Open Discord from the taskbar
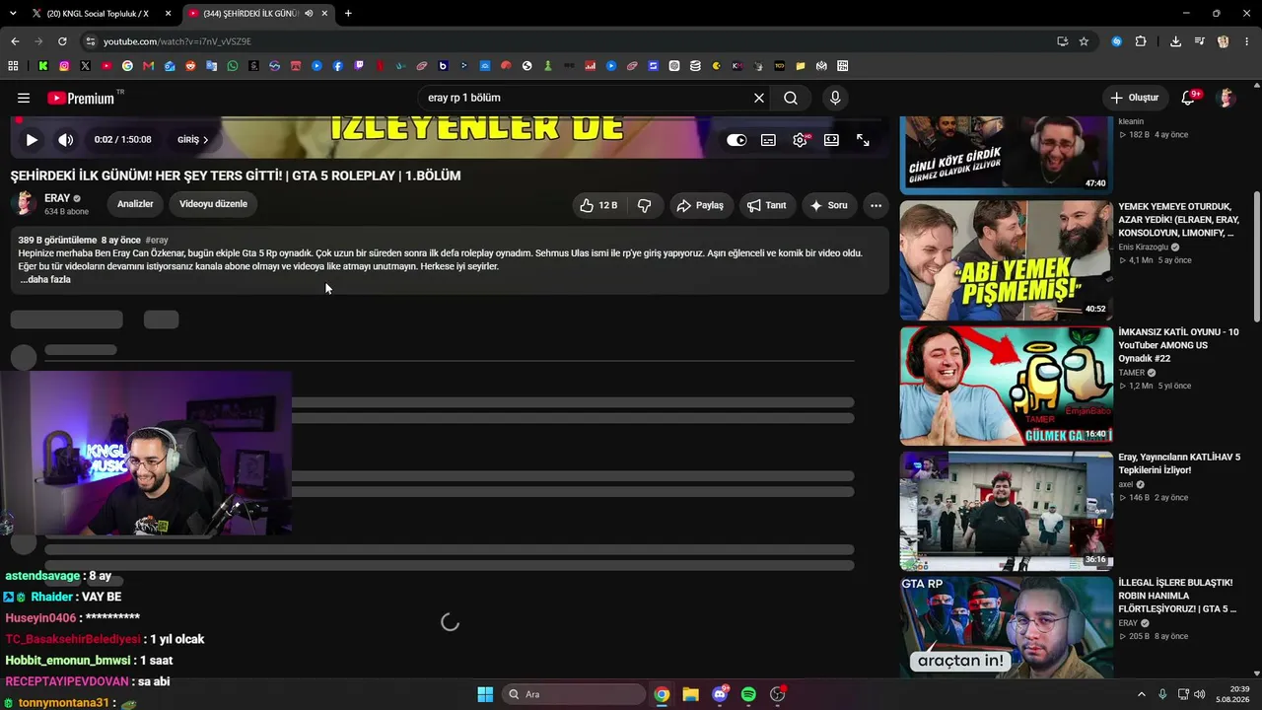This screenshot has height=710, width=1262. point(720,694)
